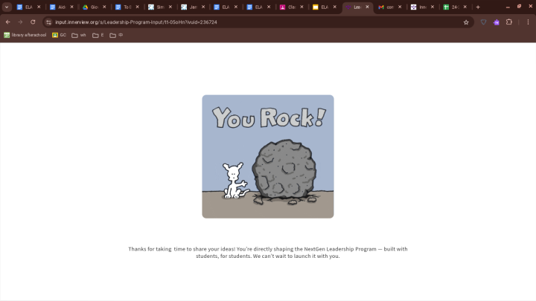Open a new browser tab
The height and width of the screenshot is (301, 536).
click(x=478, y=7)
